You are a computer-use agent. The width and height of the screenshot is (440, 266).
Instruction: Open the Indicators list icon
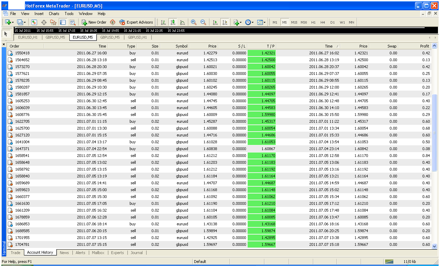click(x=236, y=22)
